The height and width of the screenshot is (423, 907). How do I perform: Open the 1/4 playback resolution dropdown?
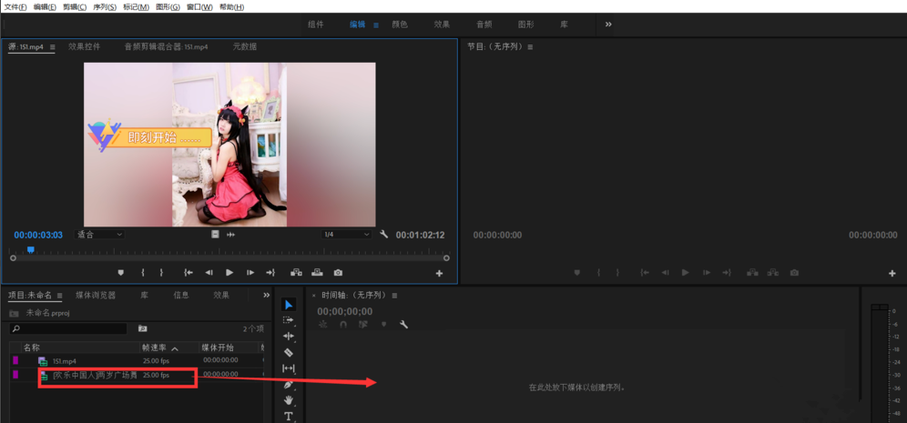(x=346, y=235)
